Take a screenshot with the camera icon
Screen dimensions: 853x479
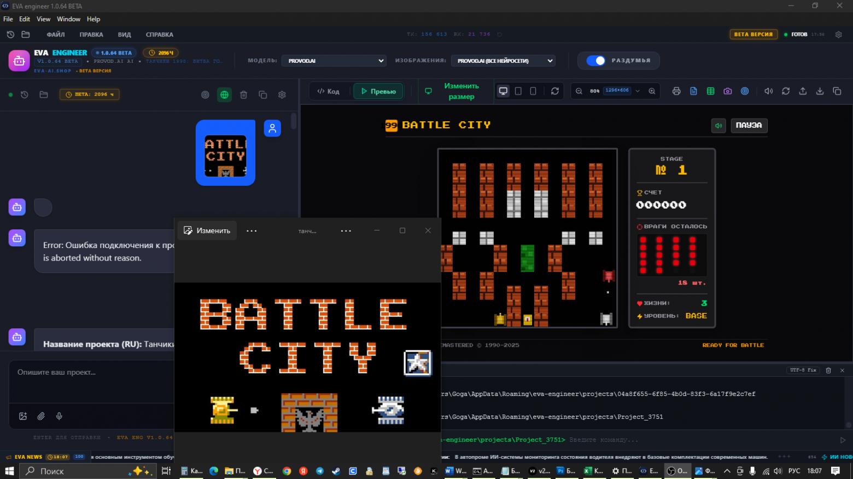tap(727, 91)
